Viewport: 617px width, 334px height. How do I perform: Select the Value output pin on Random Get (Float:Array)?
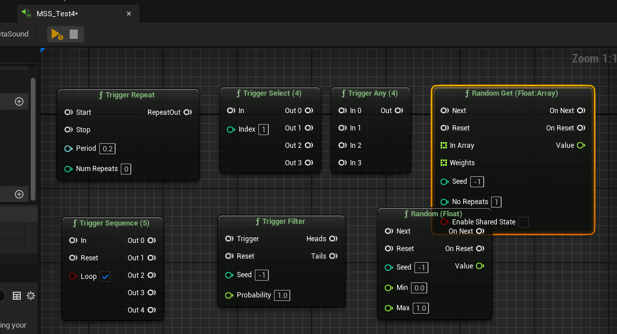[581, 146]
